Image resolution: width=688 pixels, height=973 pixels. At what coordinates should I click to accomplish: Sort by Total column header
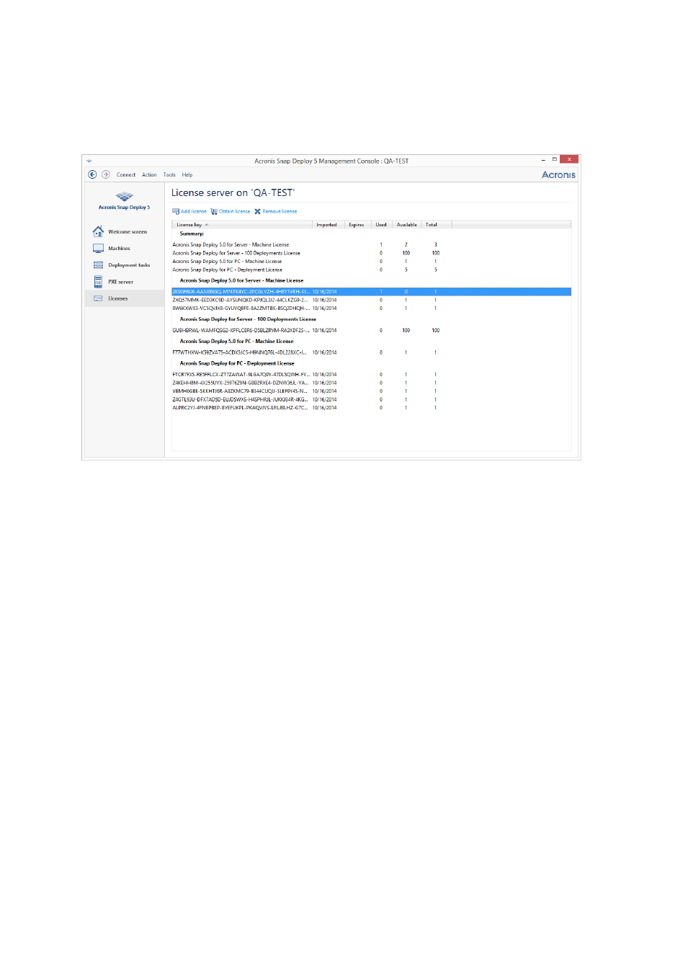(x=437, y=225)
